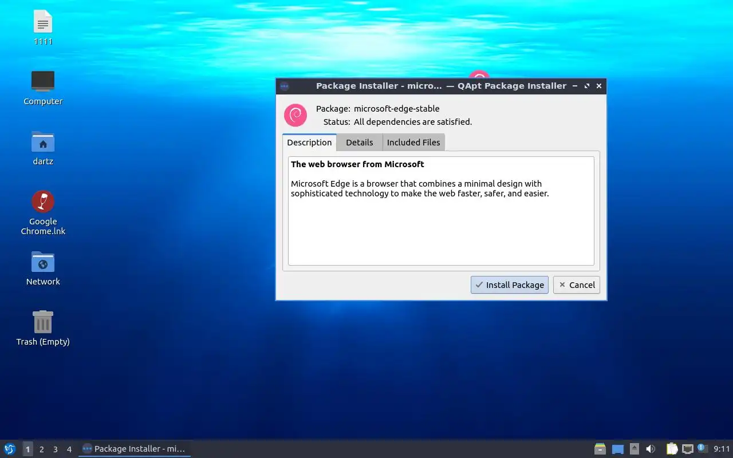
Task: Open the update notifier tray icon
Action: click(x=703, y=449)
